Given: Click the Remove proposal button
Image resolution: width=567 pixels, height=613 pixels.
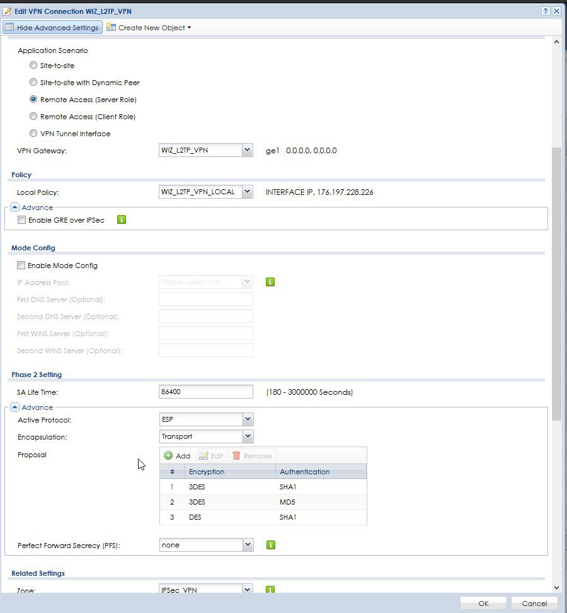Looking at the screenshot, I should pos(252,455).
